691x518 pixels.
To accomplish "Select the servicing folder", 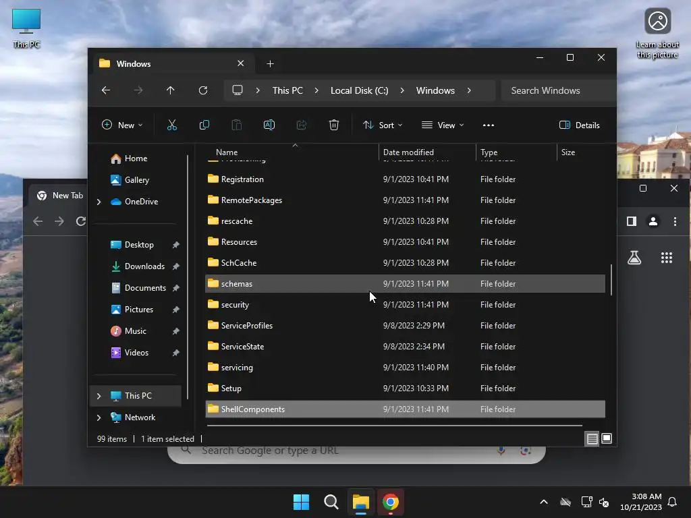I will click(405, 368).
